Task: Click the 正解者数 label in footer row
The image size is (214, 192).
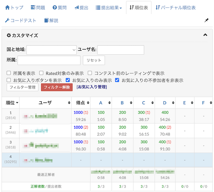Action: [x=38, y=186]
